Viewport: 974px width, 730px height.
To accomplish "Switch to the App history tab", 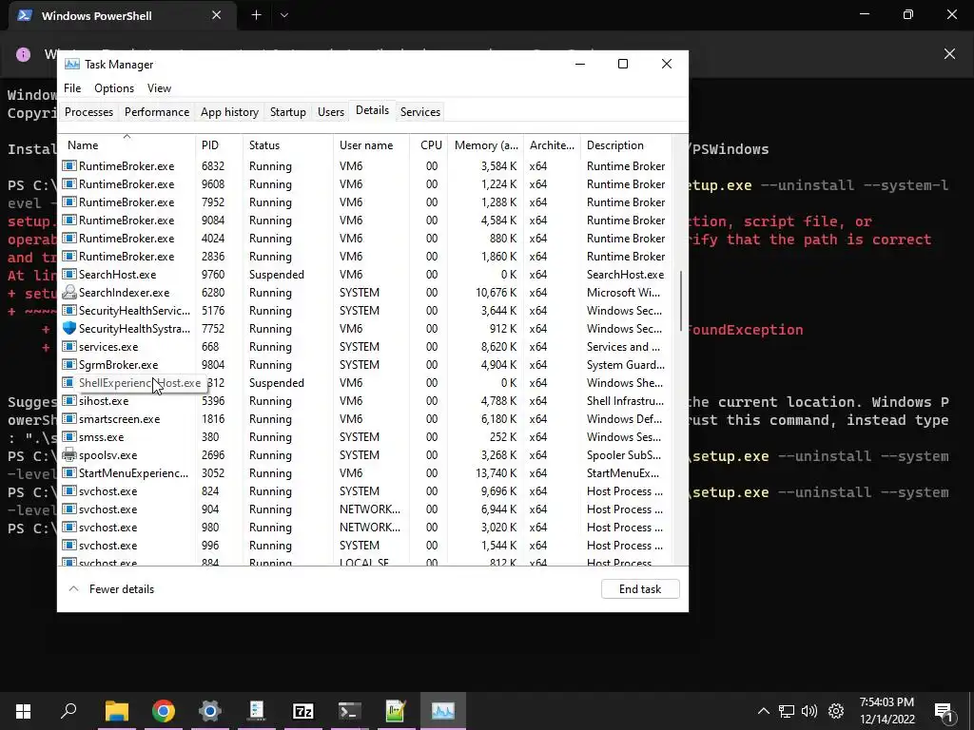I will 229,112.
